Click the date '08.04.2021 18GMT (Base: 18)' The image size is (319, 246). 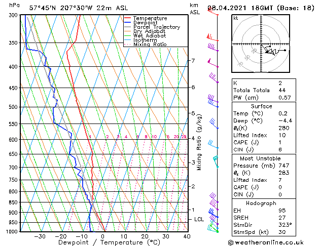coord(261,8)
